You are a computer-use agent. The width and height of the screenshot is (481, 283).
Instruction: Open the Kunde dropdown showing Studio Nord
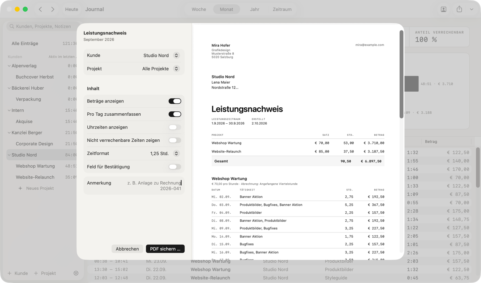coord(161,56)
